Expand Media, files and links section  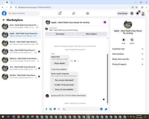[x=128, y=59]
